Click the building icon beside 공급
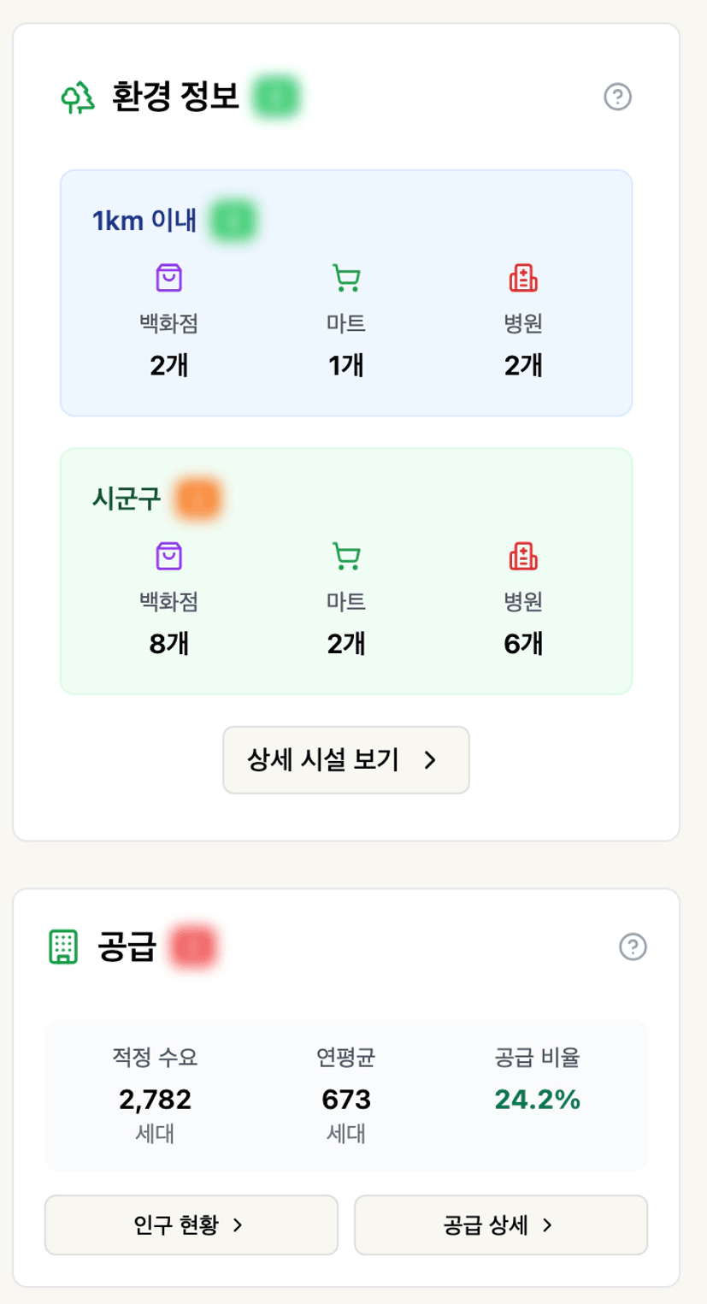 coord(62,947)
